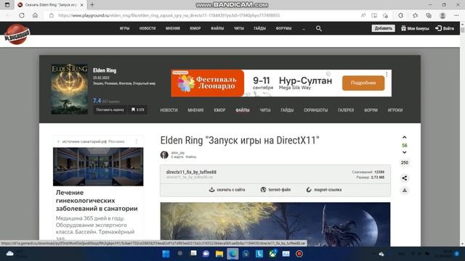Click the 3 273 bookmark button

pos(137,109)
